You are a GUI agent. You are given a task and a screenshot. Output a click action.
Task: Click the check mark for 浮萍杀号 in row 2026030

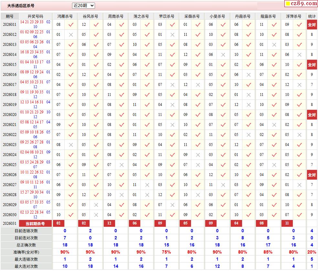pyautogui.click(x=299, y=215)
